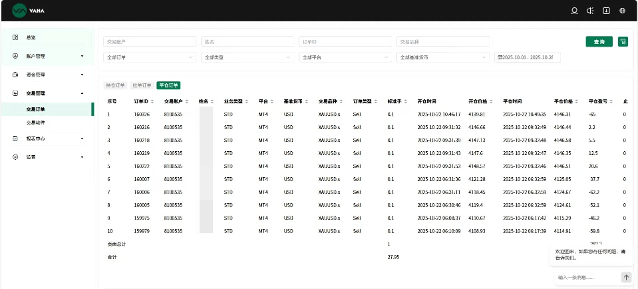Click the green filter icon beside 查询
The image size is (638, 289).
click(x=623, y=41)
